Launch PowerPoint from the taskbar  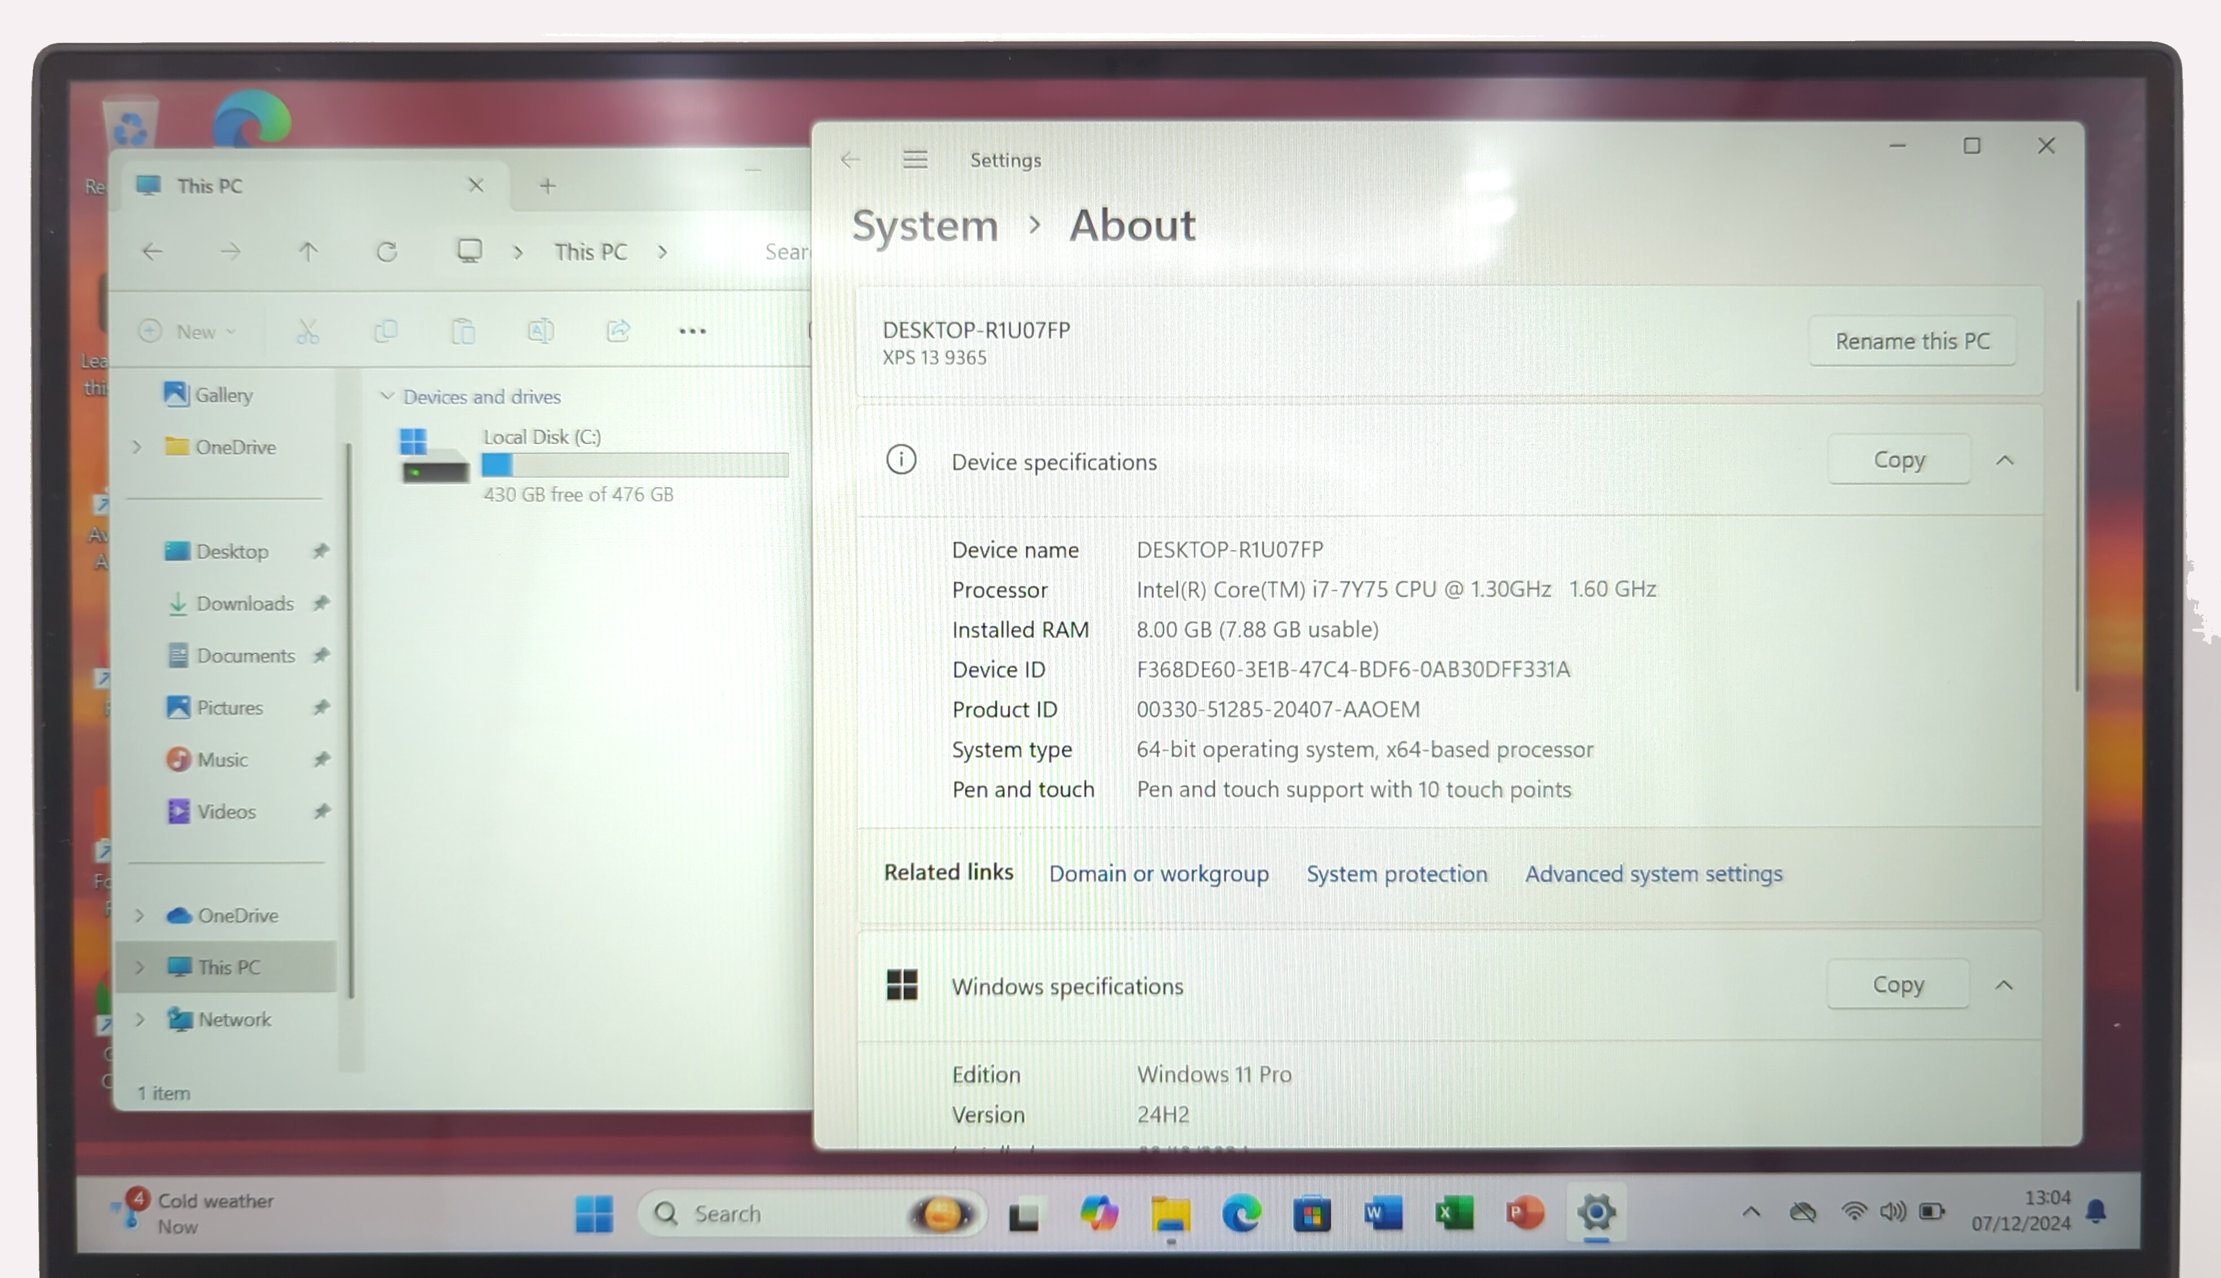click(1525, 1214)
